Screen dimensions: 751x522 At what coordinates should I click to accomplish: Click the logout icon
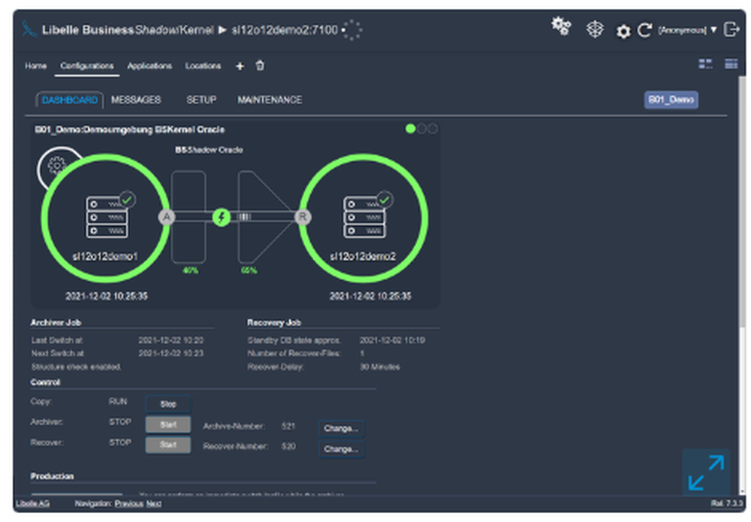click(731, 29)
